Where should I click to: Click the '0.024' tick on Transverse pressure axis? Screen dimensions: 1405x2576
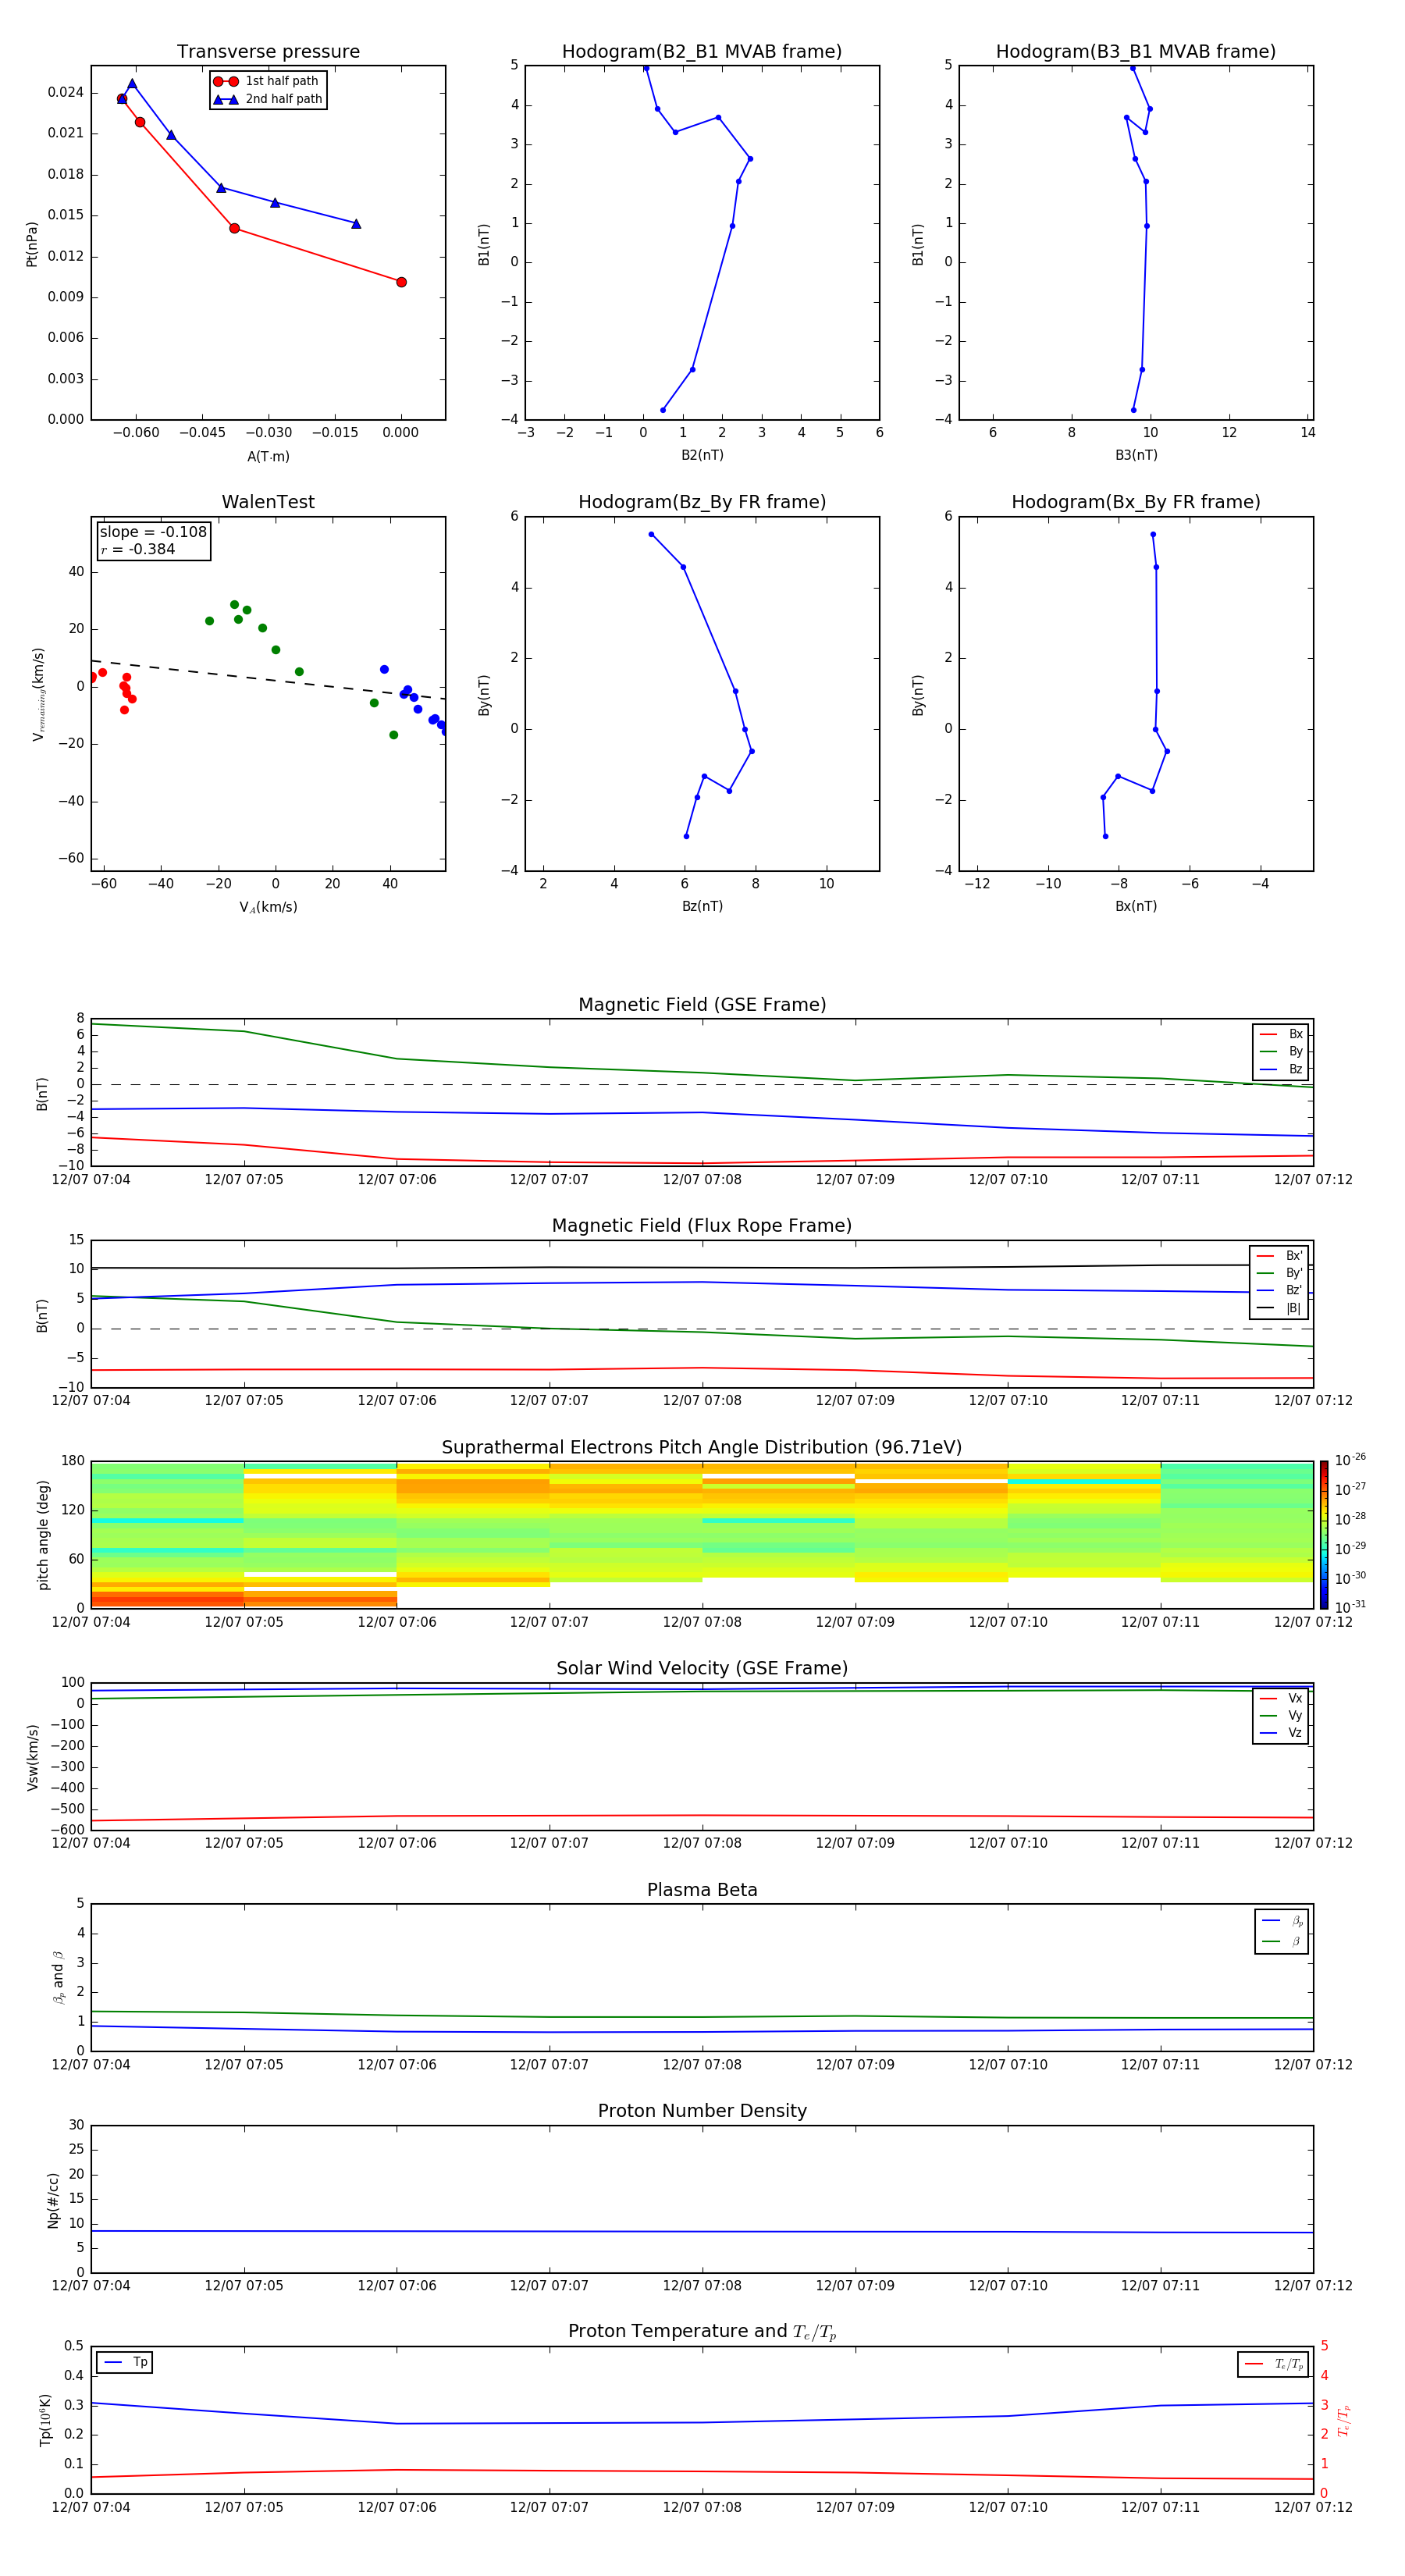point(65,92)
